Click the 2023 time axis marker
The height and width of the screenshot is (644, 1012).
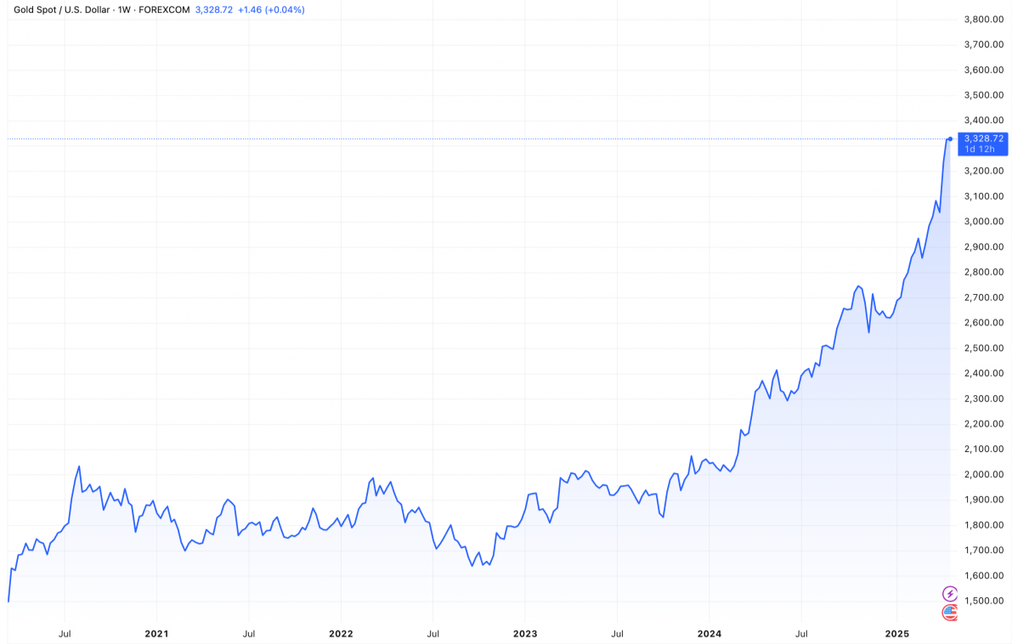525,634
